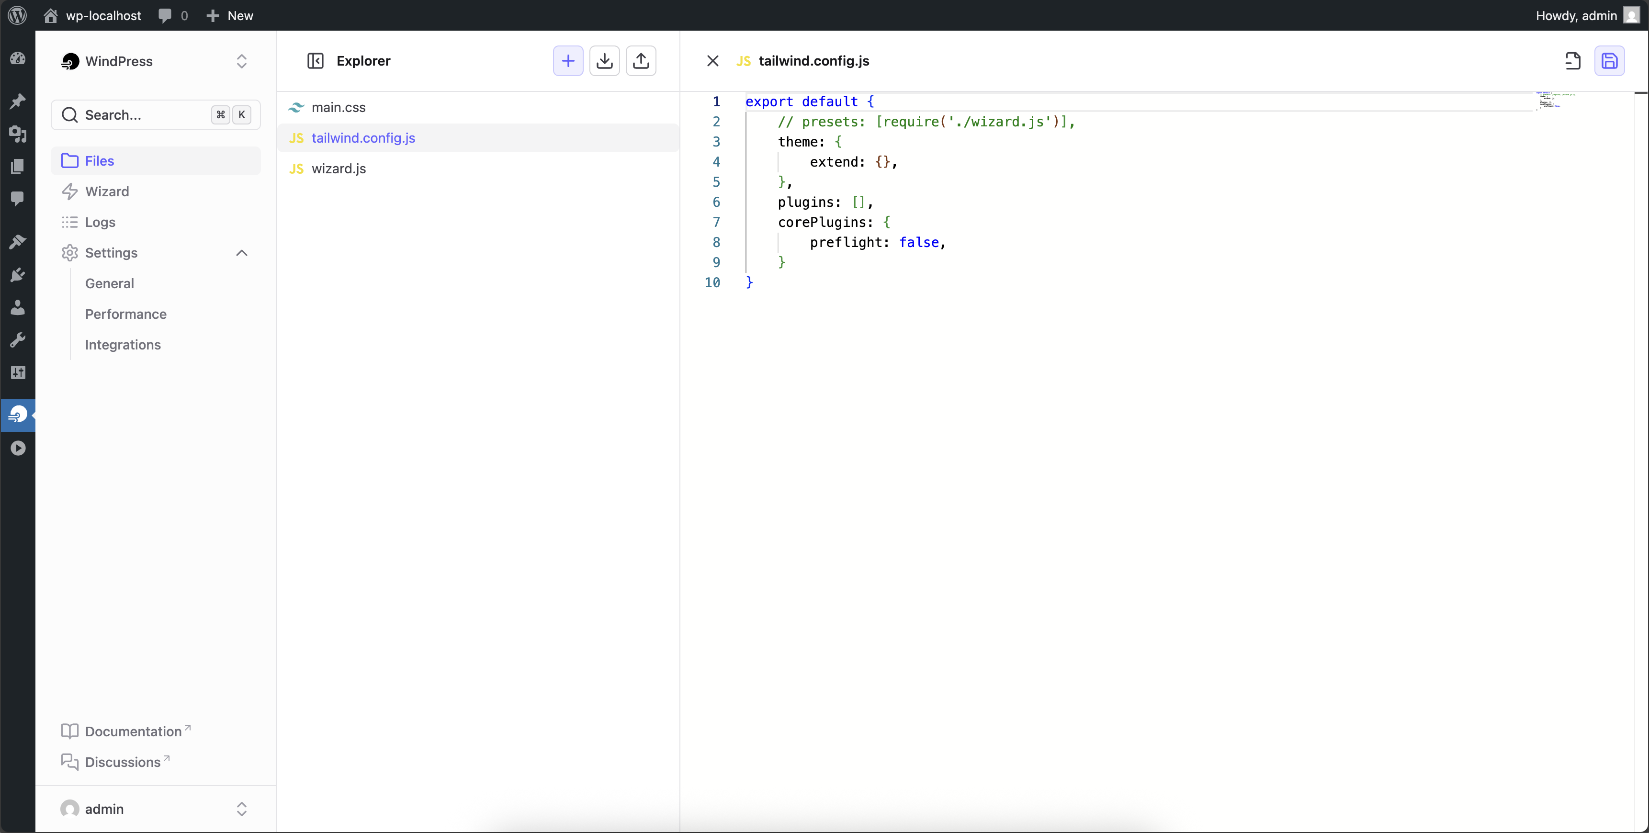Click the 'export default {' code line

point(810,101)
